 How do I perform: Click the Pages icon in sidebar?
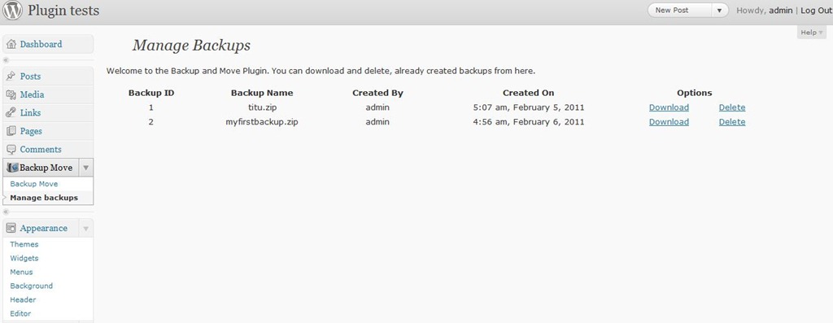pos(11,131)
